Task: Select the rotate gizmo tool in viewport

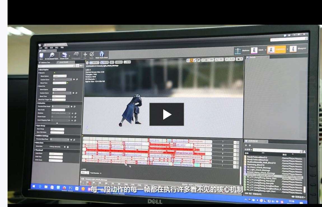Action: coord(192,60)
